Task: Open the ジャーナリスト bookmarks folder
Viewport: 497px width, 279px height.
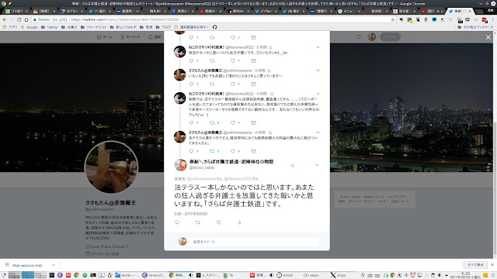Action: point(94,27)
